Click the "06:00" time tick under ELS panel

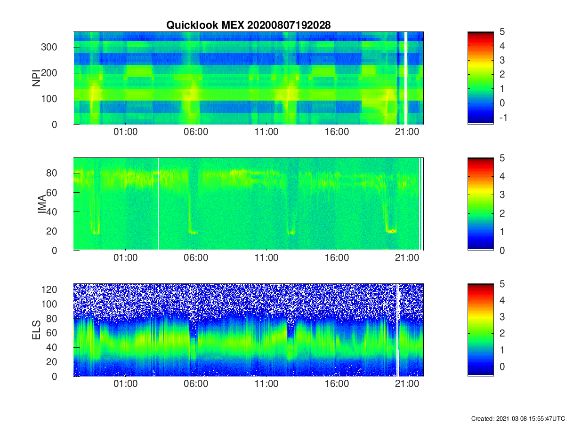click(x=196, y=384)
